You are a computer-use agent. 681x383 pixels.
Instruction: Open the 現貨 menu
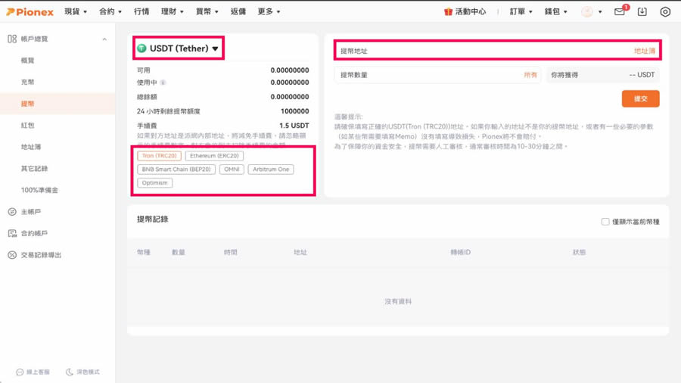click(x=76, y=12)
